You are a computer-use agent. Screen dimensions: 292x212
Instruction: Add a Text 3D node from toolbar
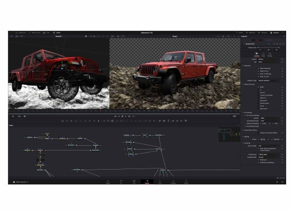(x=168, y=121)
